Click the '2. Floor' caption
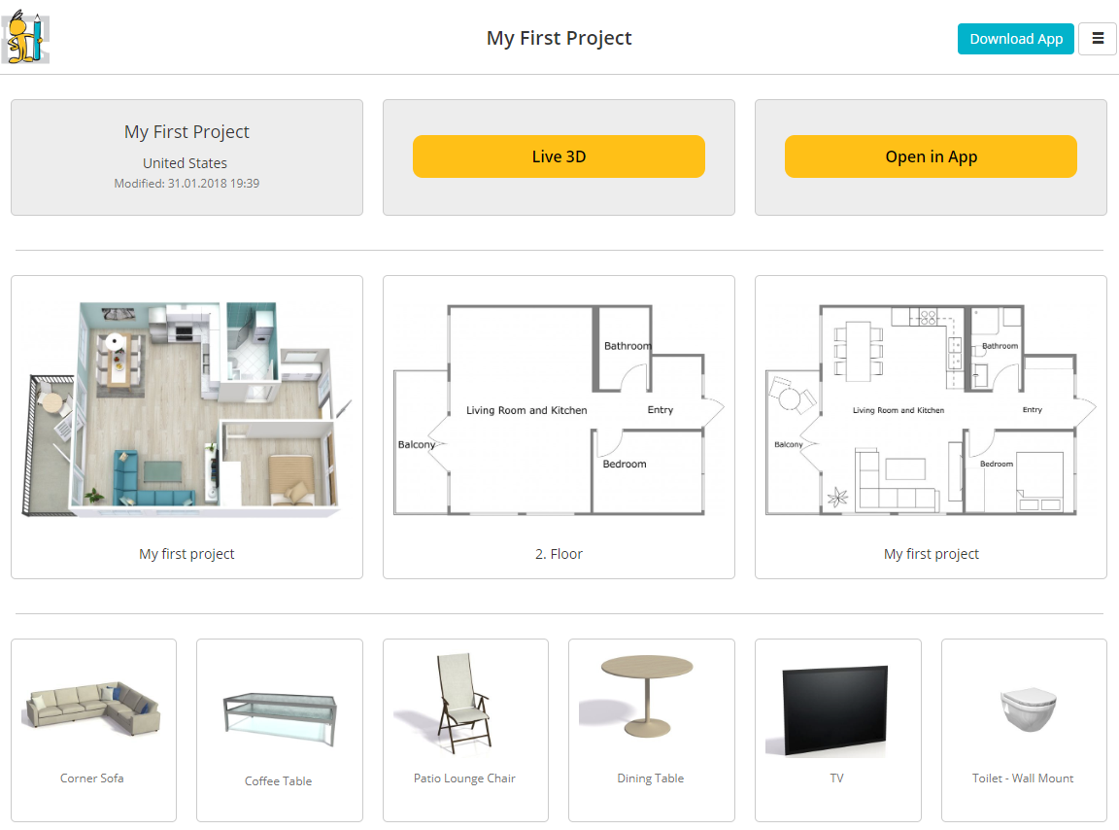This screenshot has height=830, width=1119. (x=559, y=554)
